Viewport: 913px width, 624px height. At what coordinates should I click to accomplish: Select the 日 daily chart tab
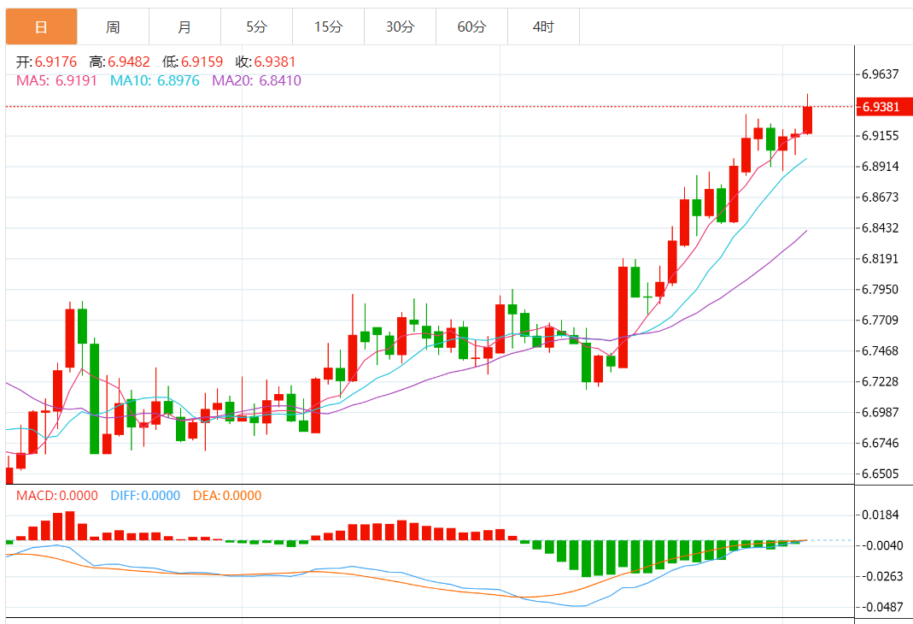pyautogui.click(x=41, y=26)
